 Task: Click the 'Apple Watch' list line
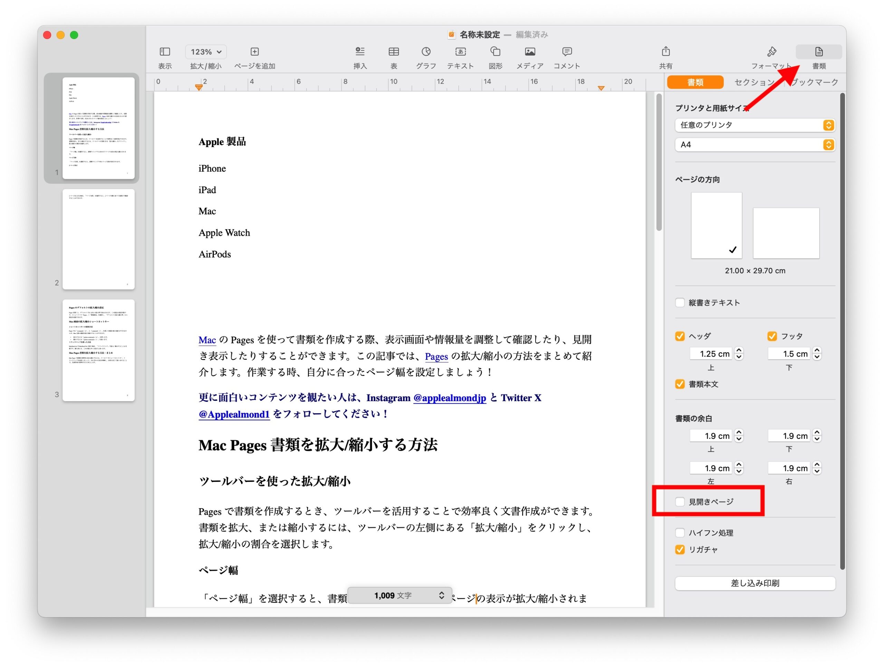(224, 233)
